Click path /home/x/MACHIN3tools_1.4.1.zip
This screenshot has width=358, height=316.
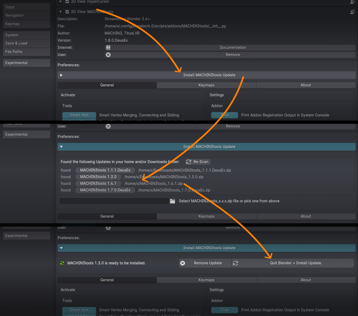tap(154, 183)
